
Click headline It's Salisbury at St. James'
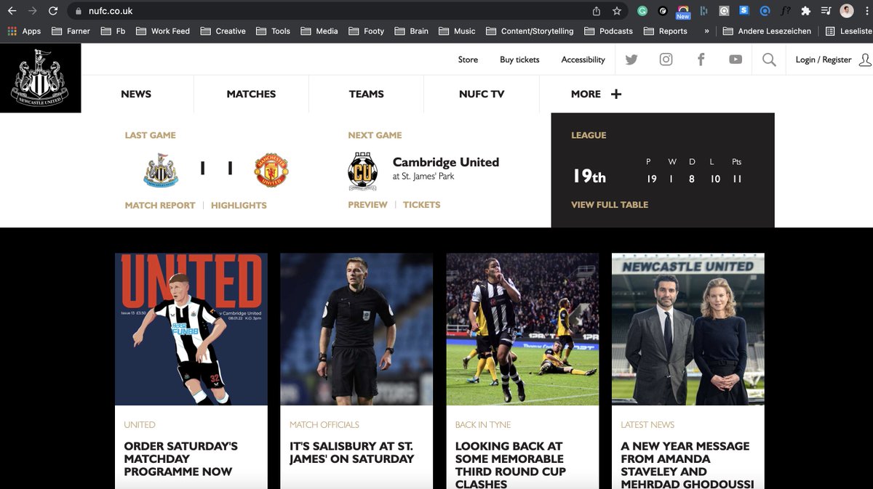coord(351,452)
